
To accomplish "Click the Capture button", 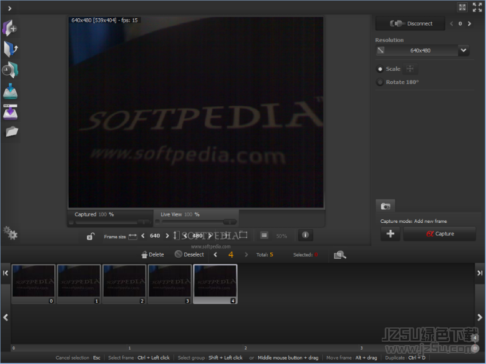I will (440, 234).
